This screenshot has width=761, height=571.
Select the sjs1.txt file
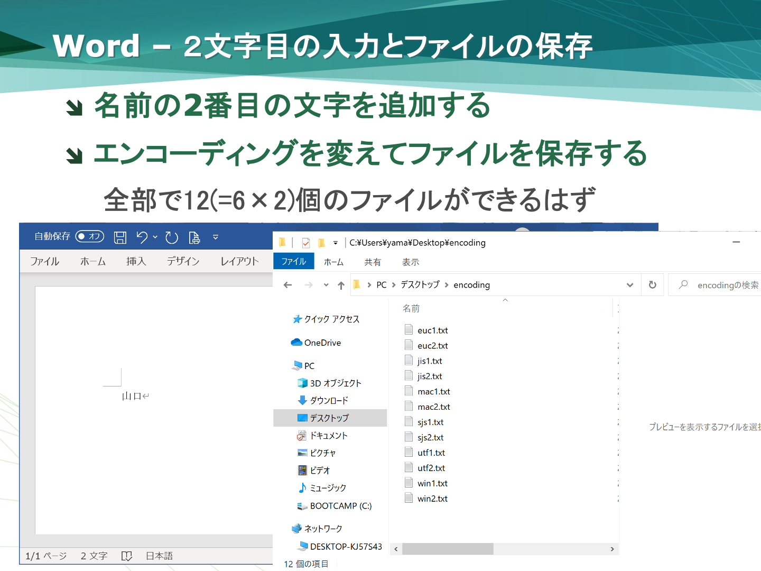point(430,422)
